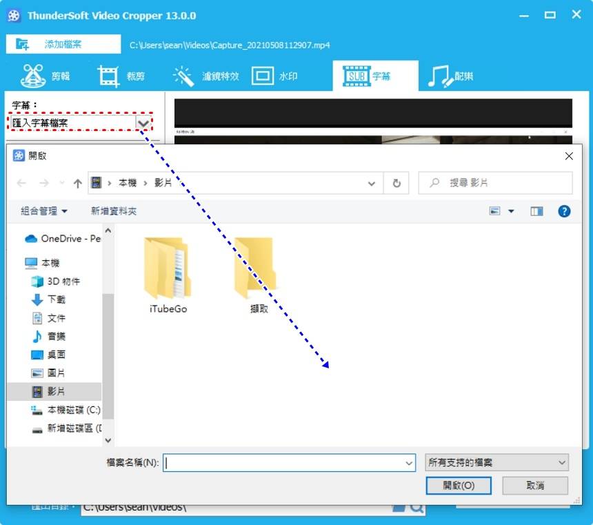The width and height of the screenshot is (593, 525).
Task: Select the 擷取 folder
Action: point(259,275)
